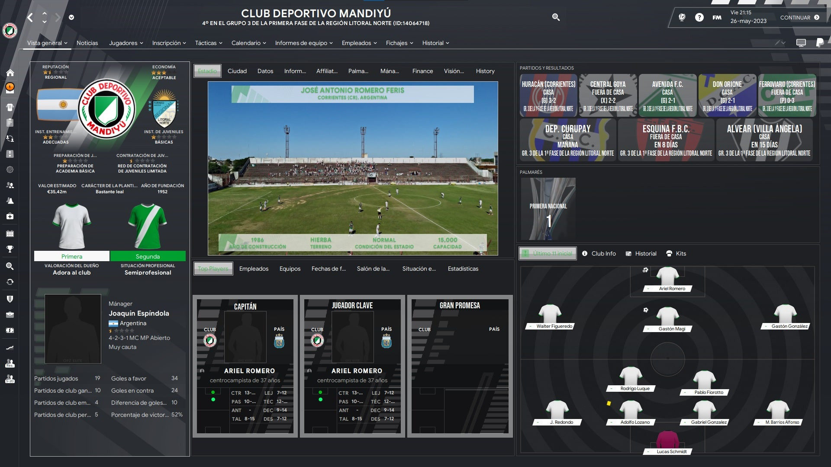Select Walter Figueredo on the lineup pitch
The width and height of the screenshot is (831, 467).
550,317
